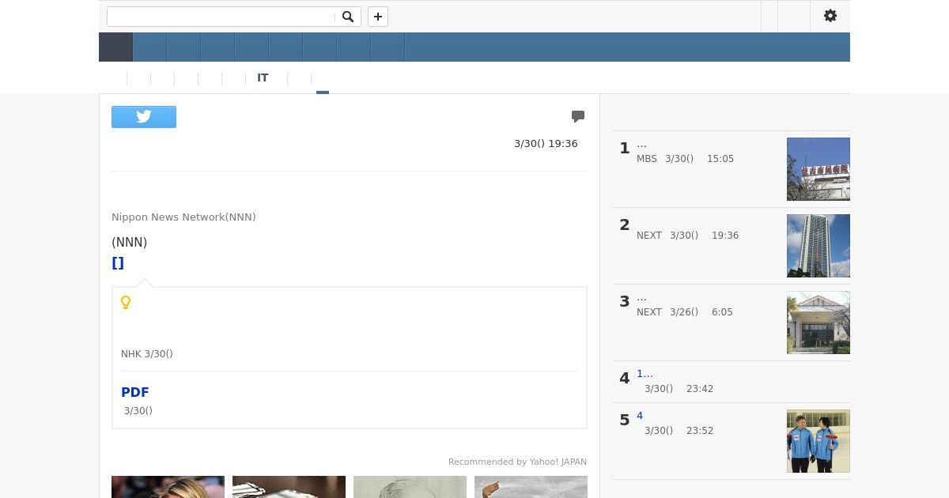This screenshot has height=498, width=949.
Task: Click the 3/30() 23:52 text
Action: tap(679, 431)
